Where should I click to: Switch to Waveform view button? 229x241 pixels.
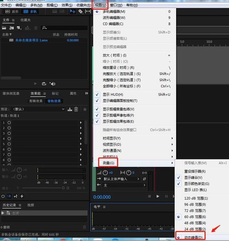12,12
